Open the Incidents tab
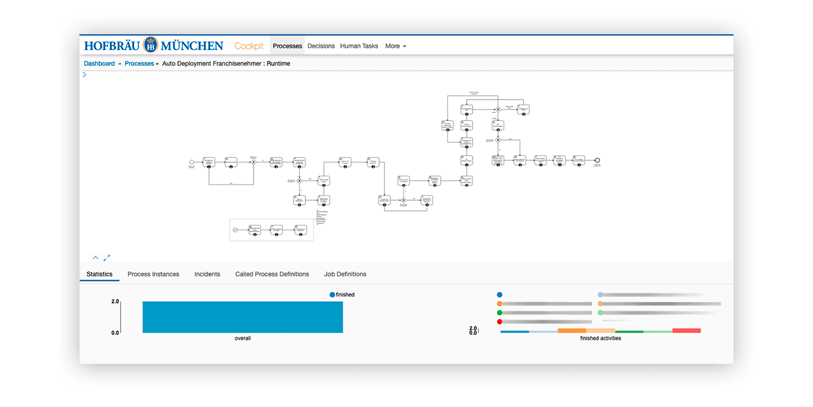 (x=207, y=275)
